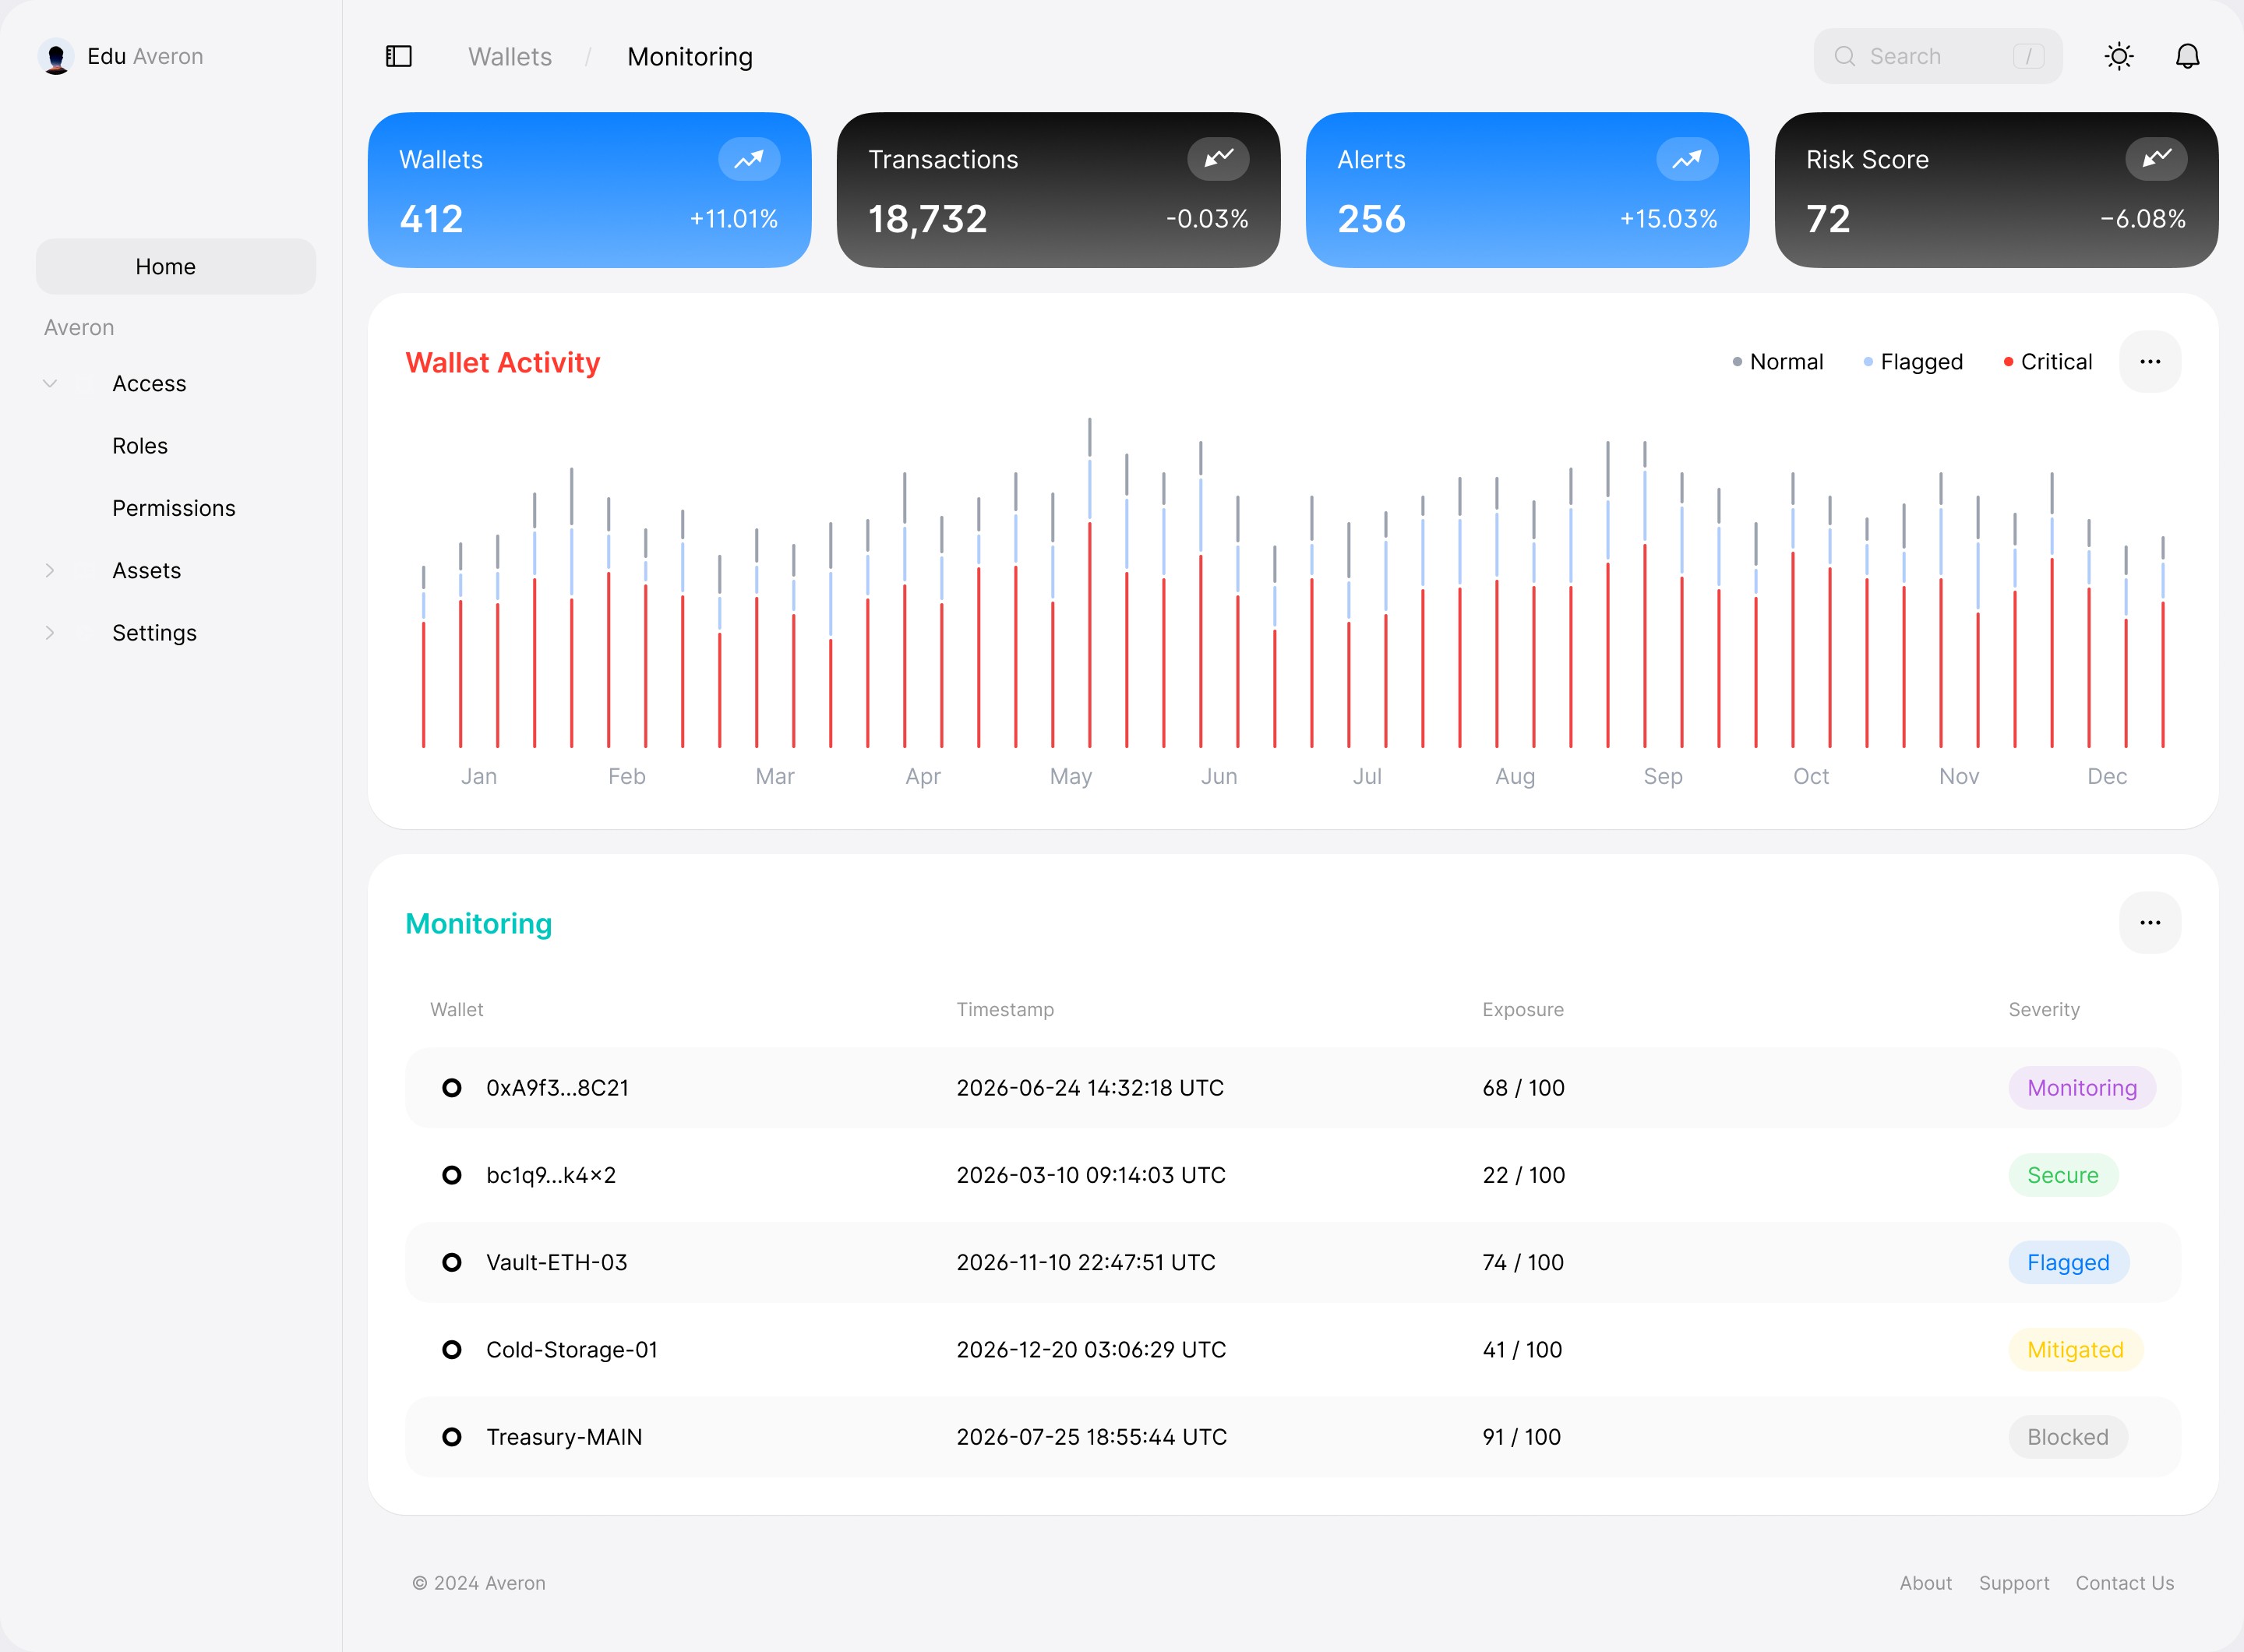Click the trend icon on the Risk Score card
The image size is (2244, 1652).
(2157, 158)
